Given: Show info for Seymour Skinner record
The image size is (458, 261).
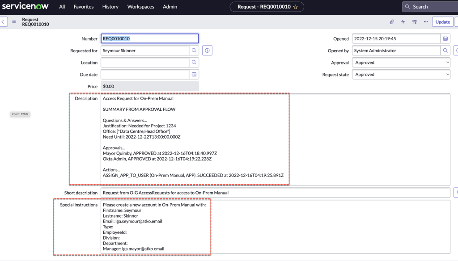Looking at the screenshot, I should click(x=207, y=51).
